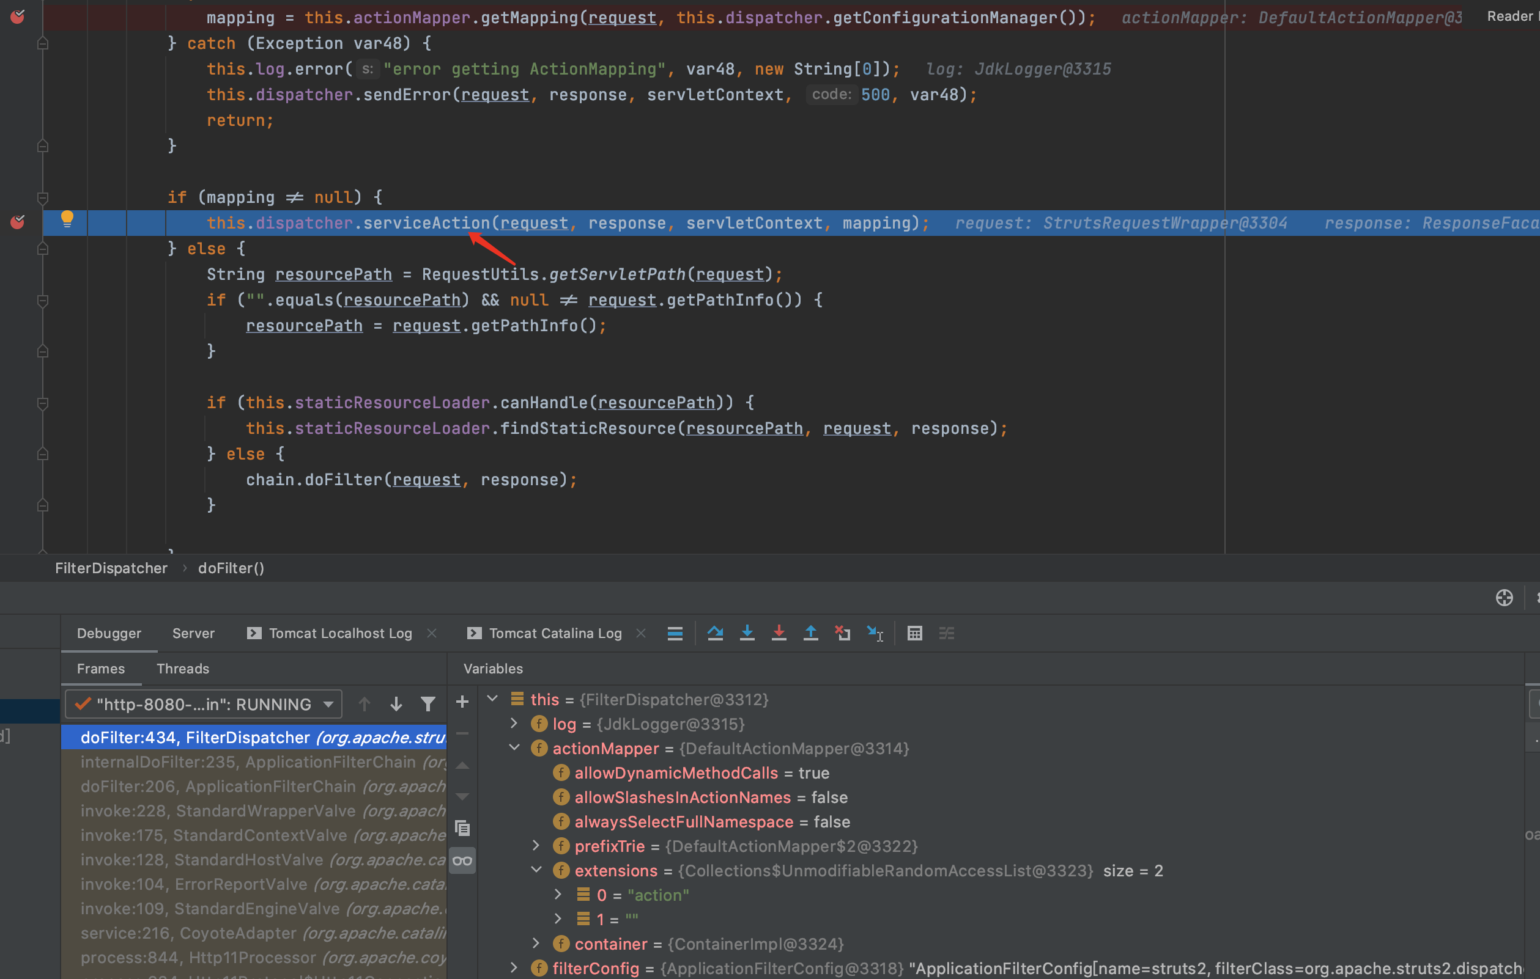Click the copy icon in variables sidebar
This screenshot has height=979, width=1540.
(x=462, y=829)
